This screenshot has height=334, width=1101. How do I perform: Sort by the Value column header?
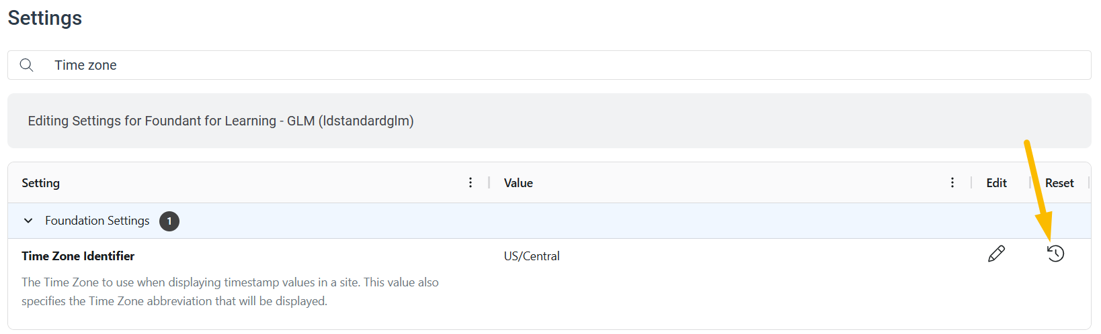point(518,183)
